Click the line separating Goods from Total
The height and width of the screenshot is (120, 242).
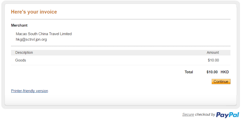(x=121, y=65)
